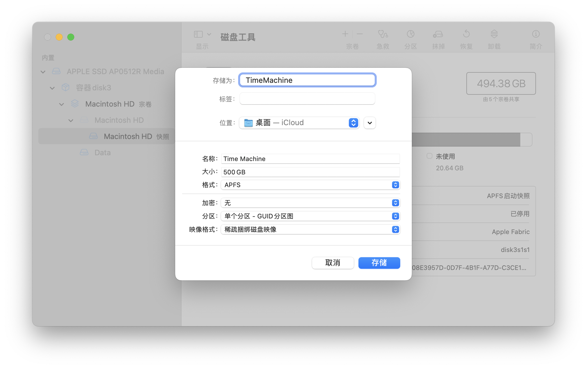The image size is (587, 369).
Task: Collapse the APPLE SSD AP0512R Media tree
Action: click(x=43, y=72)
